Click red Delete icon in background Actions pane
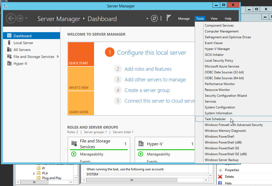This screenshot has height=186, width=272. [x=220, y=177]
